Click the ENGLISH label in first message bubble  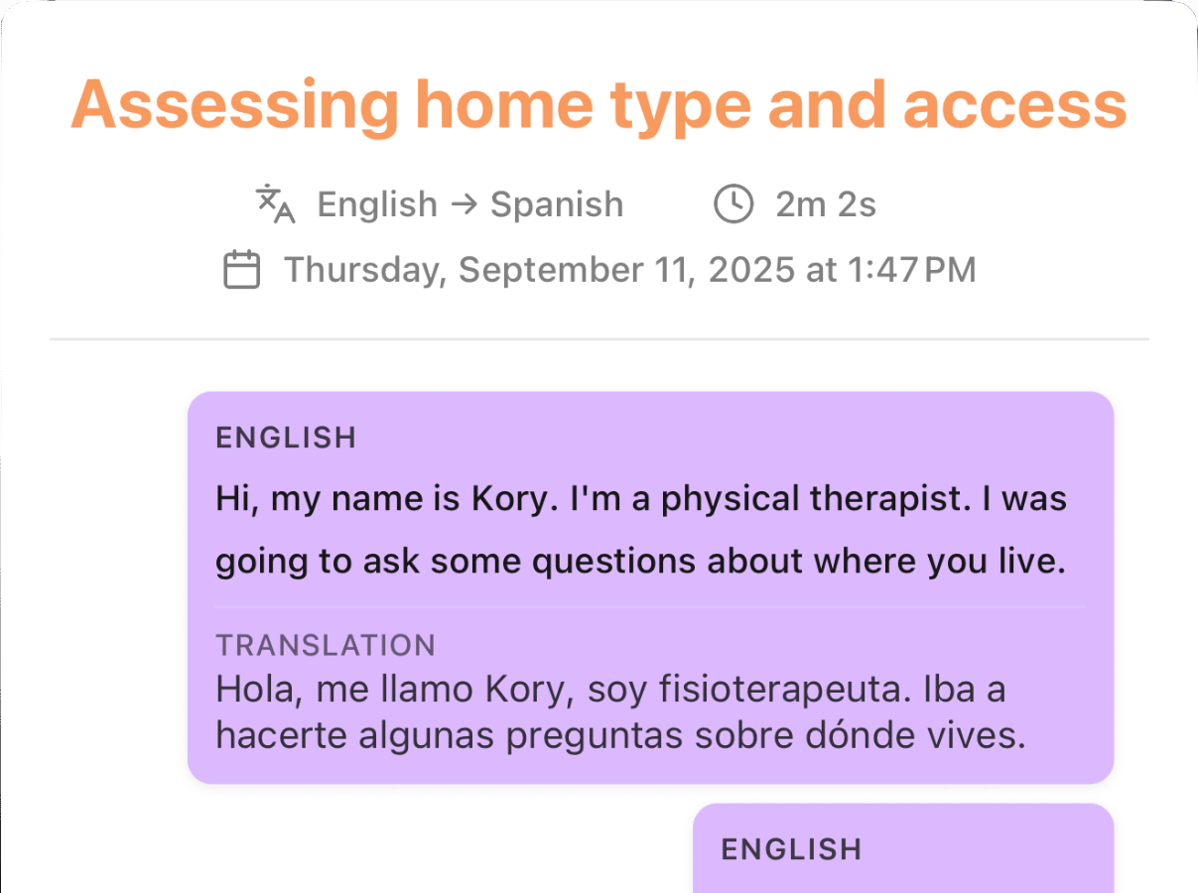(286, 438)
